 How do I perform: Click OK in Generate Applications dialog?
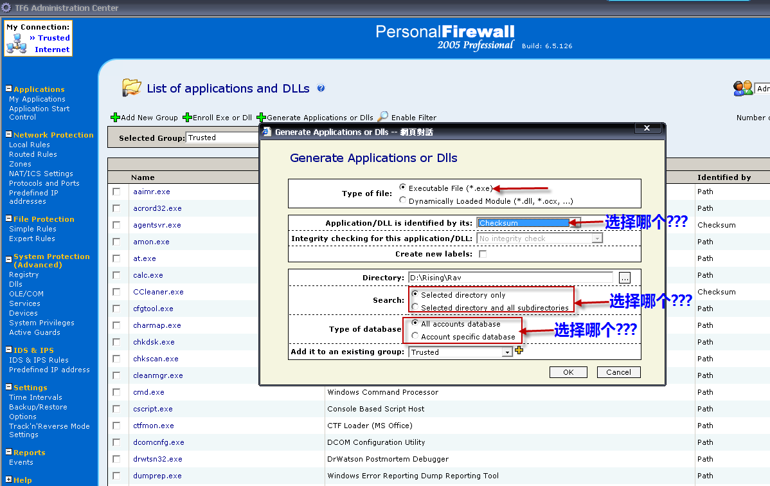click(568, 372)
